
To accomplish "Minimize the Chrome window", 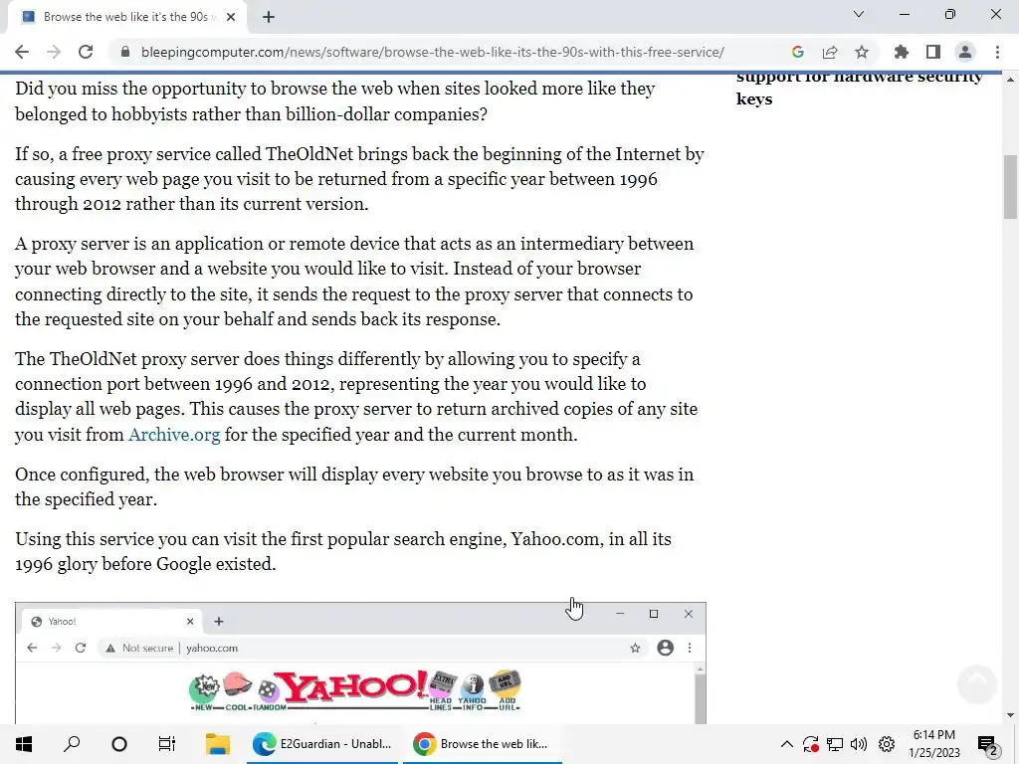I will (x=905, y=14).
